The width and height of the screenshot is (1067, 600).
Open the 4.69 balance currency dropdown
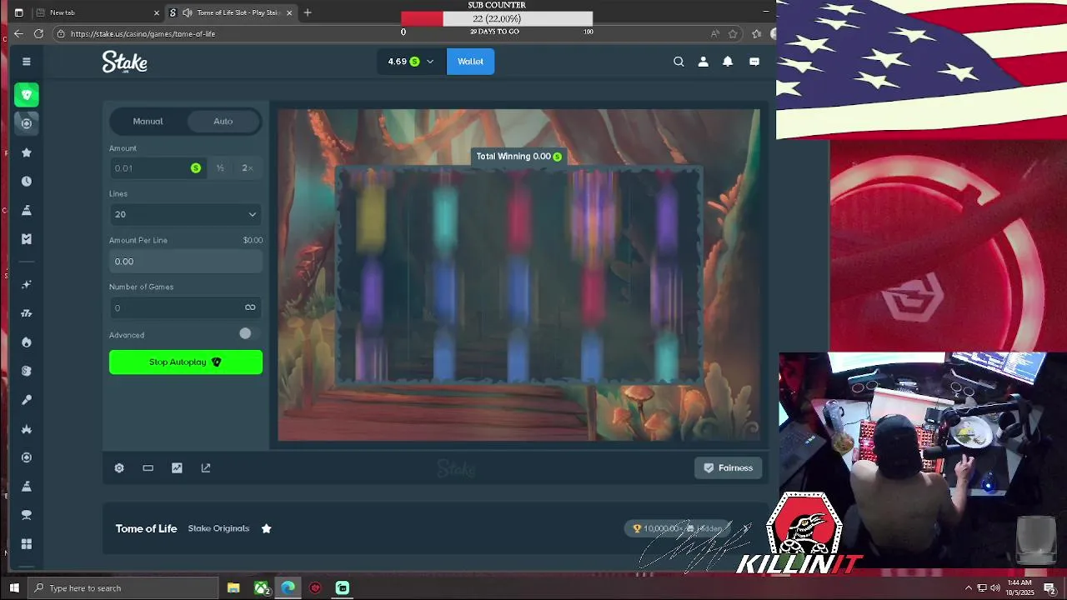[411, 62]
